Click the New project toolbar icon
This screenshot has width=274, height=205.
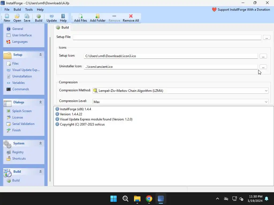click(x=7, y=18)
